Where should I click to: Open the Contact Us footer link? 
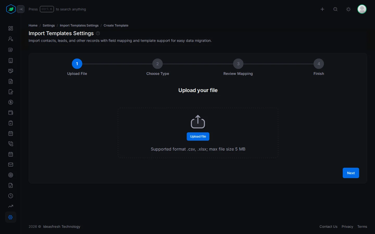328,227
